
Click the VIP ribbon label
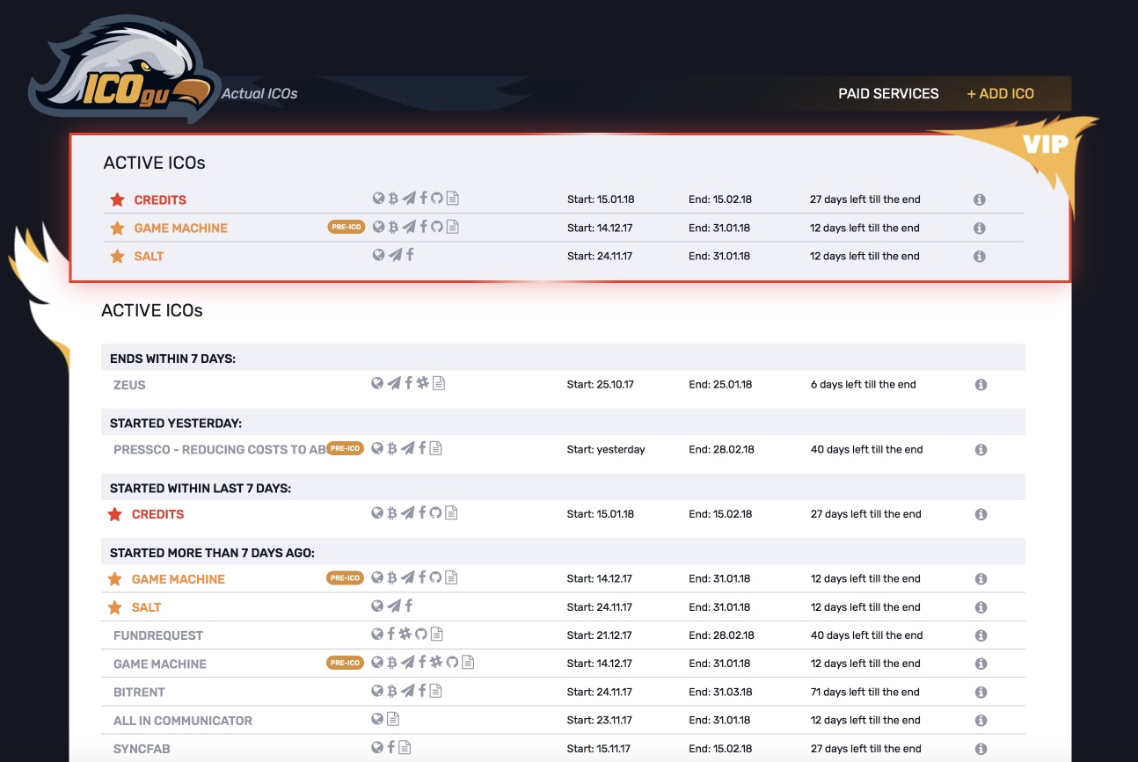1046,143
